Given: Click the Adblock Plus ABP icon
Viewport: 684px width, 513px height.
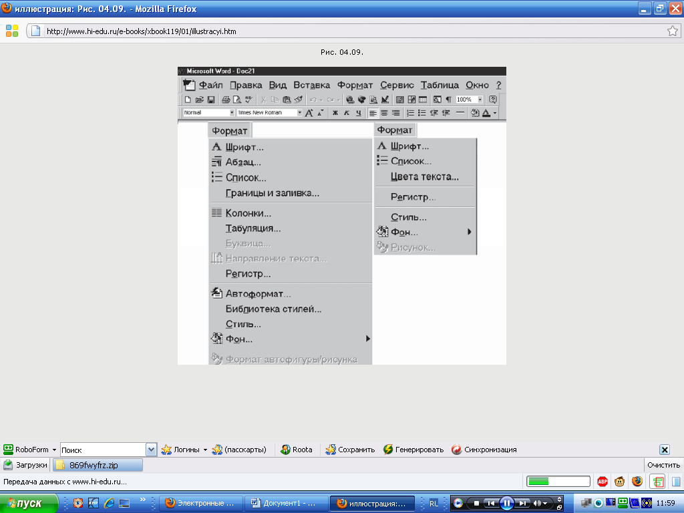Looking at the screenshot, I should [603, 482].
